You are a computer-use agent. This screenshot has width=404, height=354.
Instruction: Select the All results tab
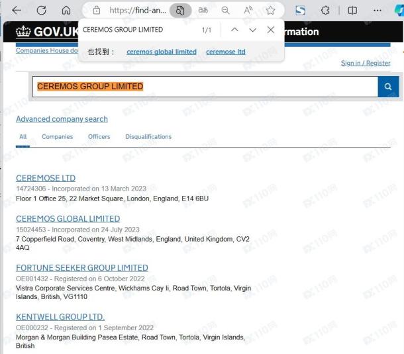pyautogui.click(x=23, y=137)
